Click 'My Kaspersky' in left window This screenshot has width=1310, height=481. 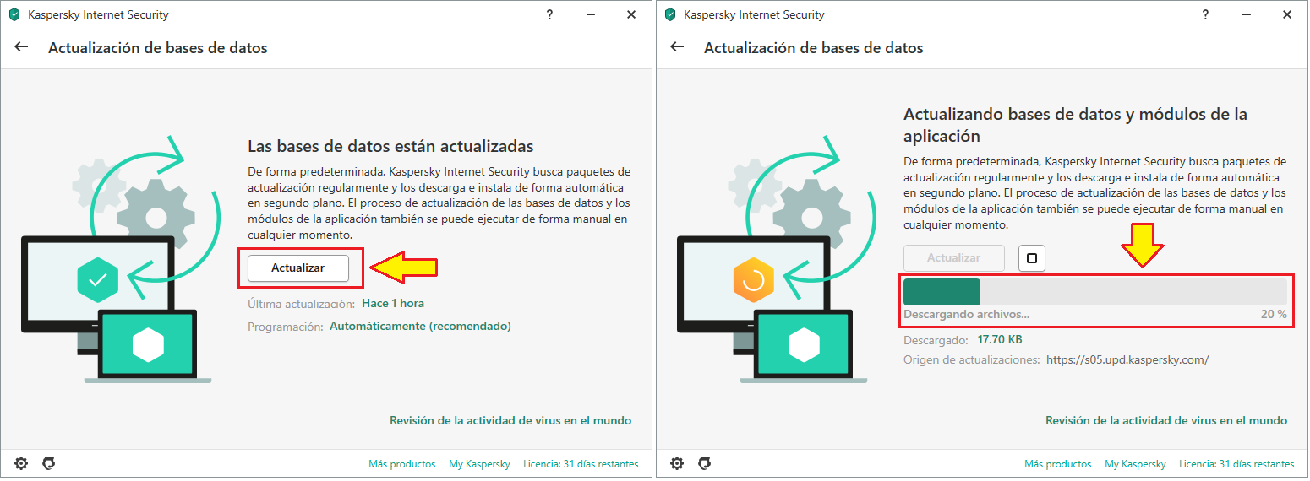(479, 464)
